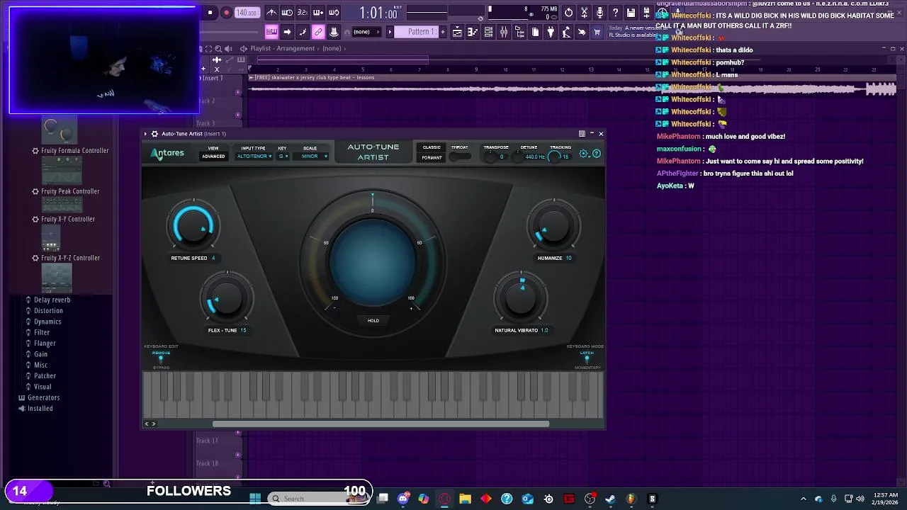Click the step edit arrow icon

[x=287, y=32]
